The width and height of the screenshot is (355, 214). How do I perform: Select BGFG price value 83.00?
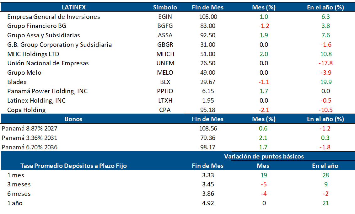[208, 26]
